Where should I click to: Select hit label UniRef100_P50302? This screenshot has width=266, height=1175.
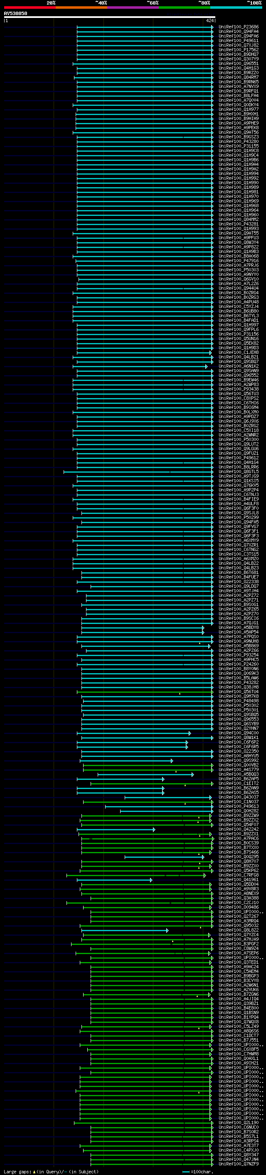[239, 706]
